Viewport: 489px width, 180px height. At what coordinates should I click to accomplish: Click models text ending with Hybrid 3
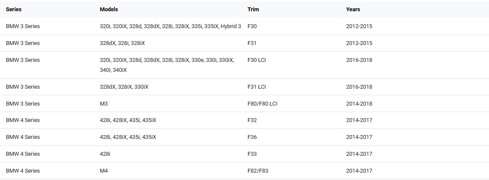[170, 26]
